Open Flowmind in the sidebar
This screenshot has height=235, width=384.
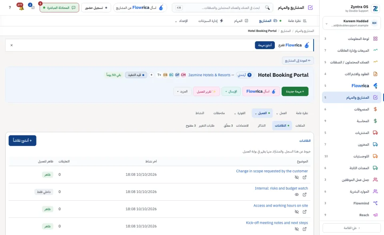[x=352, y=203]
